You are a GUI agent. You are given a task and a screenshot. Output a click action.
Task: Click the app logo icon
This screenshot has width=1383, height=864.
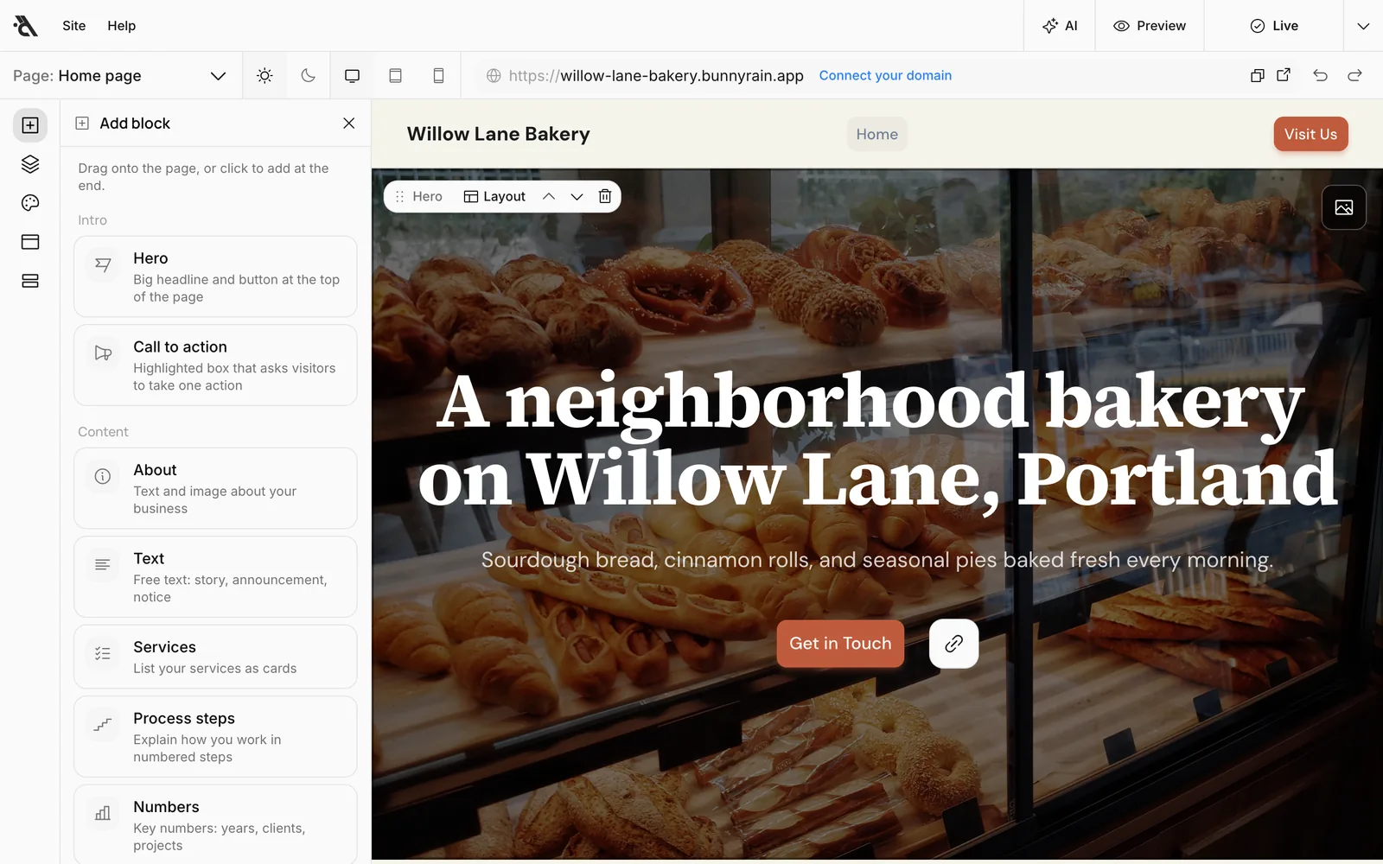pyautogui.click(x=26, y=26)
